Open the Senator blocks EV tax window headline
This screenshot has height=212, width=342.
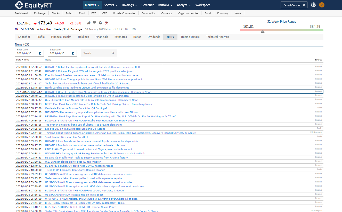(x=73, y=162)
